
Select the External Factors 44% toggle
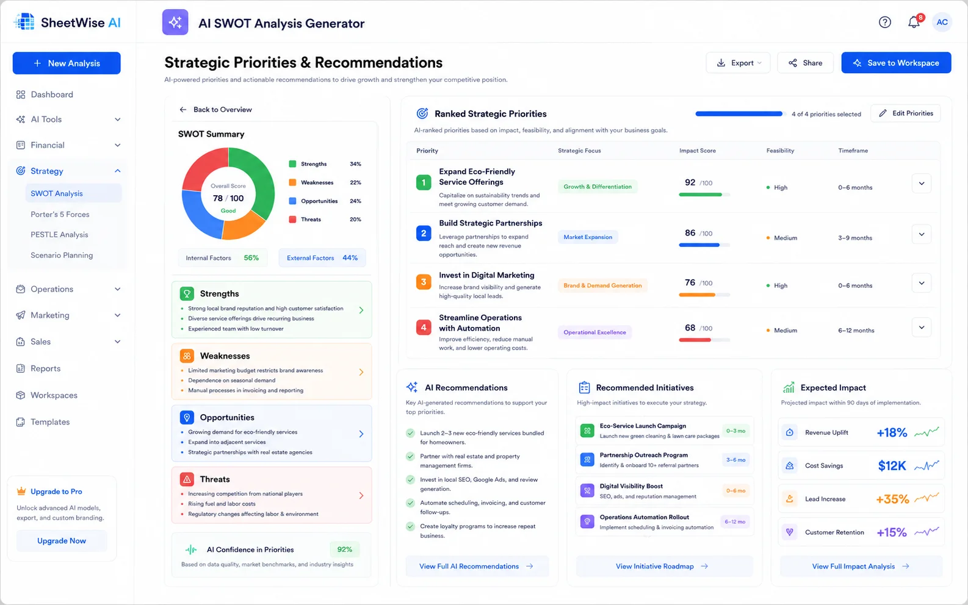coord(322,258)
